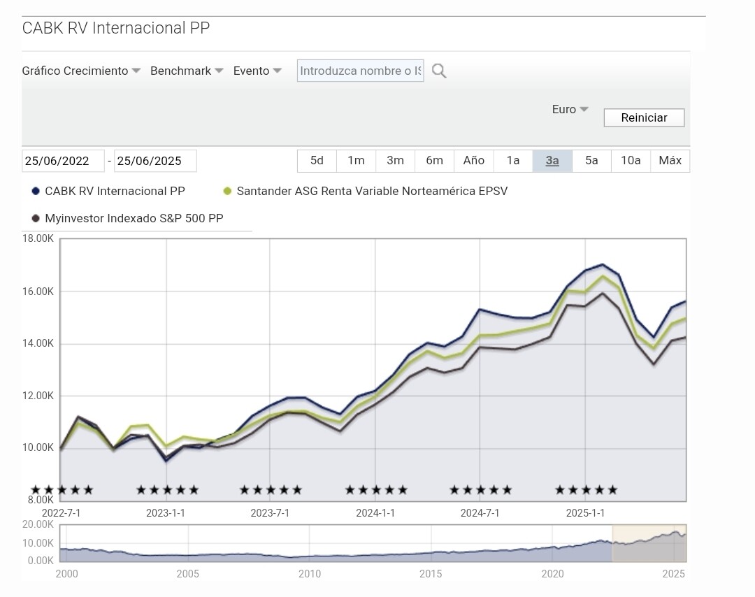This screenshot has height=597, width=755.
Task: Switch to the 1m time range
Action: [356, 161]
